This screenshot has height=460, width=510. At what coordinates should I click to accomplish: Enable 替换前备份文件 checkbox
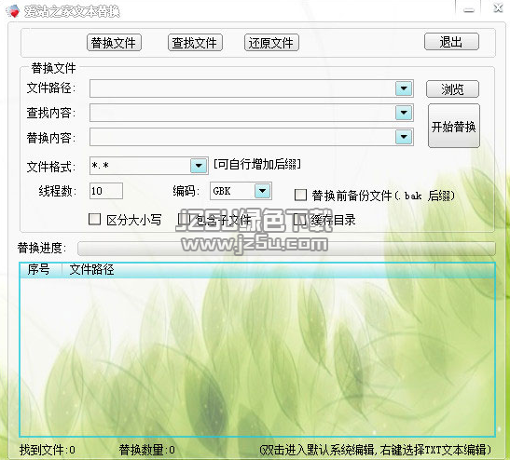pos(300,196)
